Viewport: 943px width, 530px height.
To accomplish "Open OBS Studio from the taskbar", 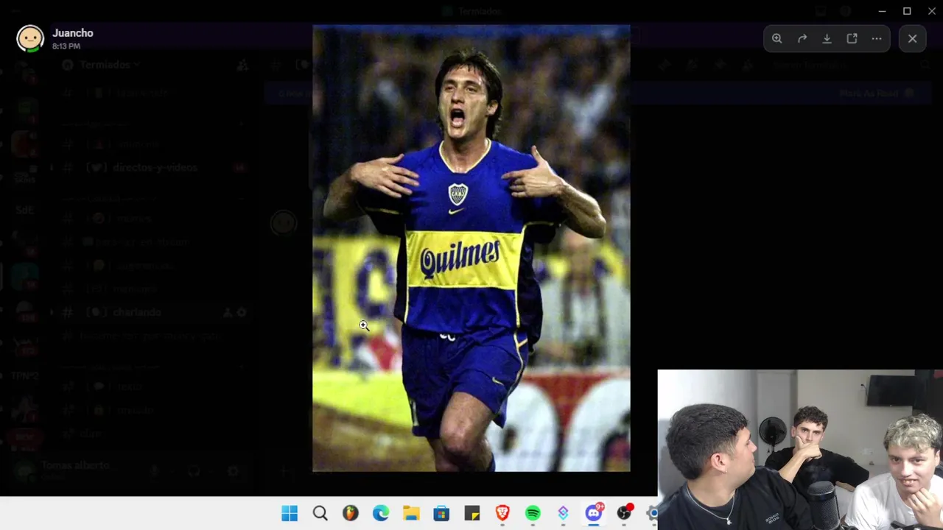I will coord(624,513).
